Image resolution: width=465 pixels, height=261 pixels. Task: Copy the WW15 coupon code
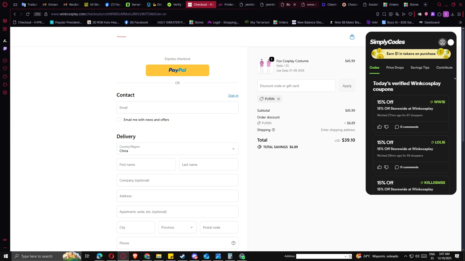click(x=437, y=102)
